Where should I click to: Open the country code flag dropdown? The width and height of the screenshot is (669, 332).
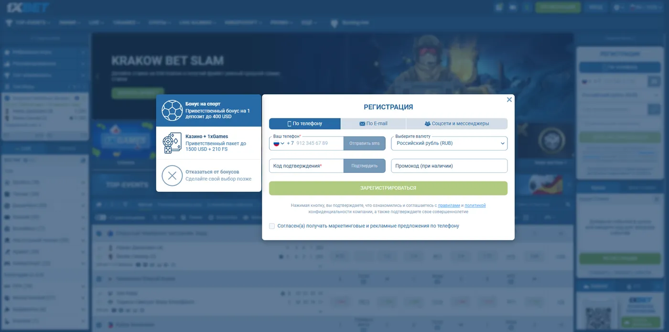click(279, 143)
